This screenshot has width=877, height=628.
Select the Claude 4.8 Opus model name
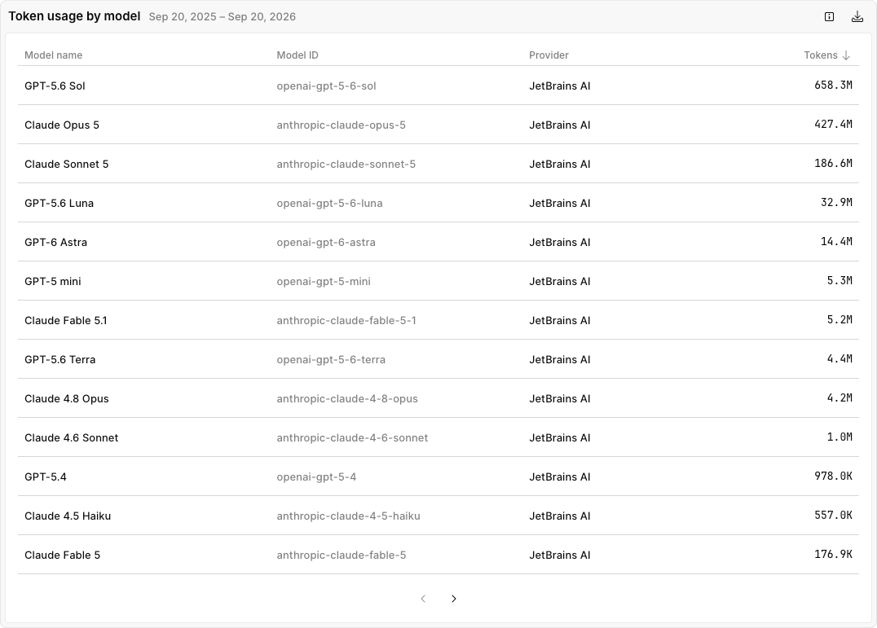click(x=67, y=399)
